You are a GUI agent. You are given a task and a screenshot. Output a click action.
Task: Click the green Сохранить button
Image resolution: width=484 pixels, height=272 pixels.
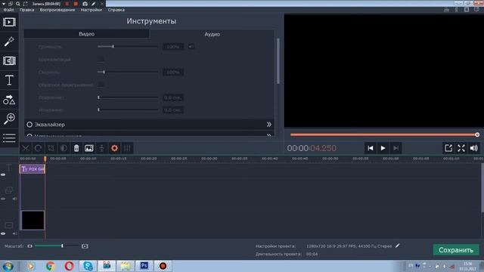click(456, 250)
